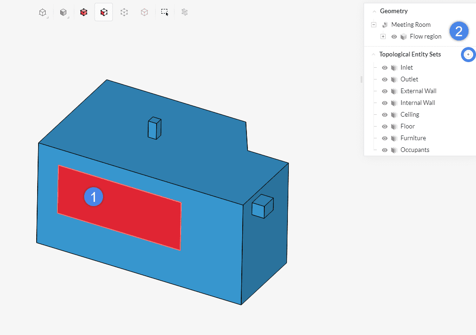Click the Meeting Room geometry icon
The height and width of the screenshot is (335, 476).
[x=384, y=24]
